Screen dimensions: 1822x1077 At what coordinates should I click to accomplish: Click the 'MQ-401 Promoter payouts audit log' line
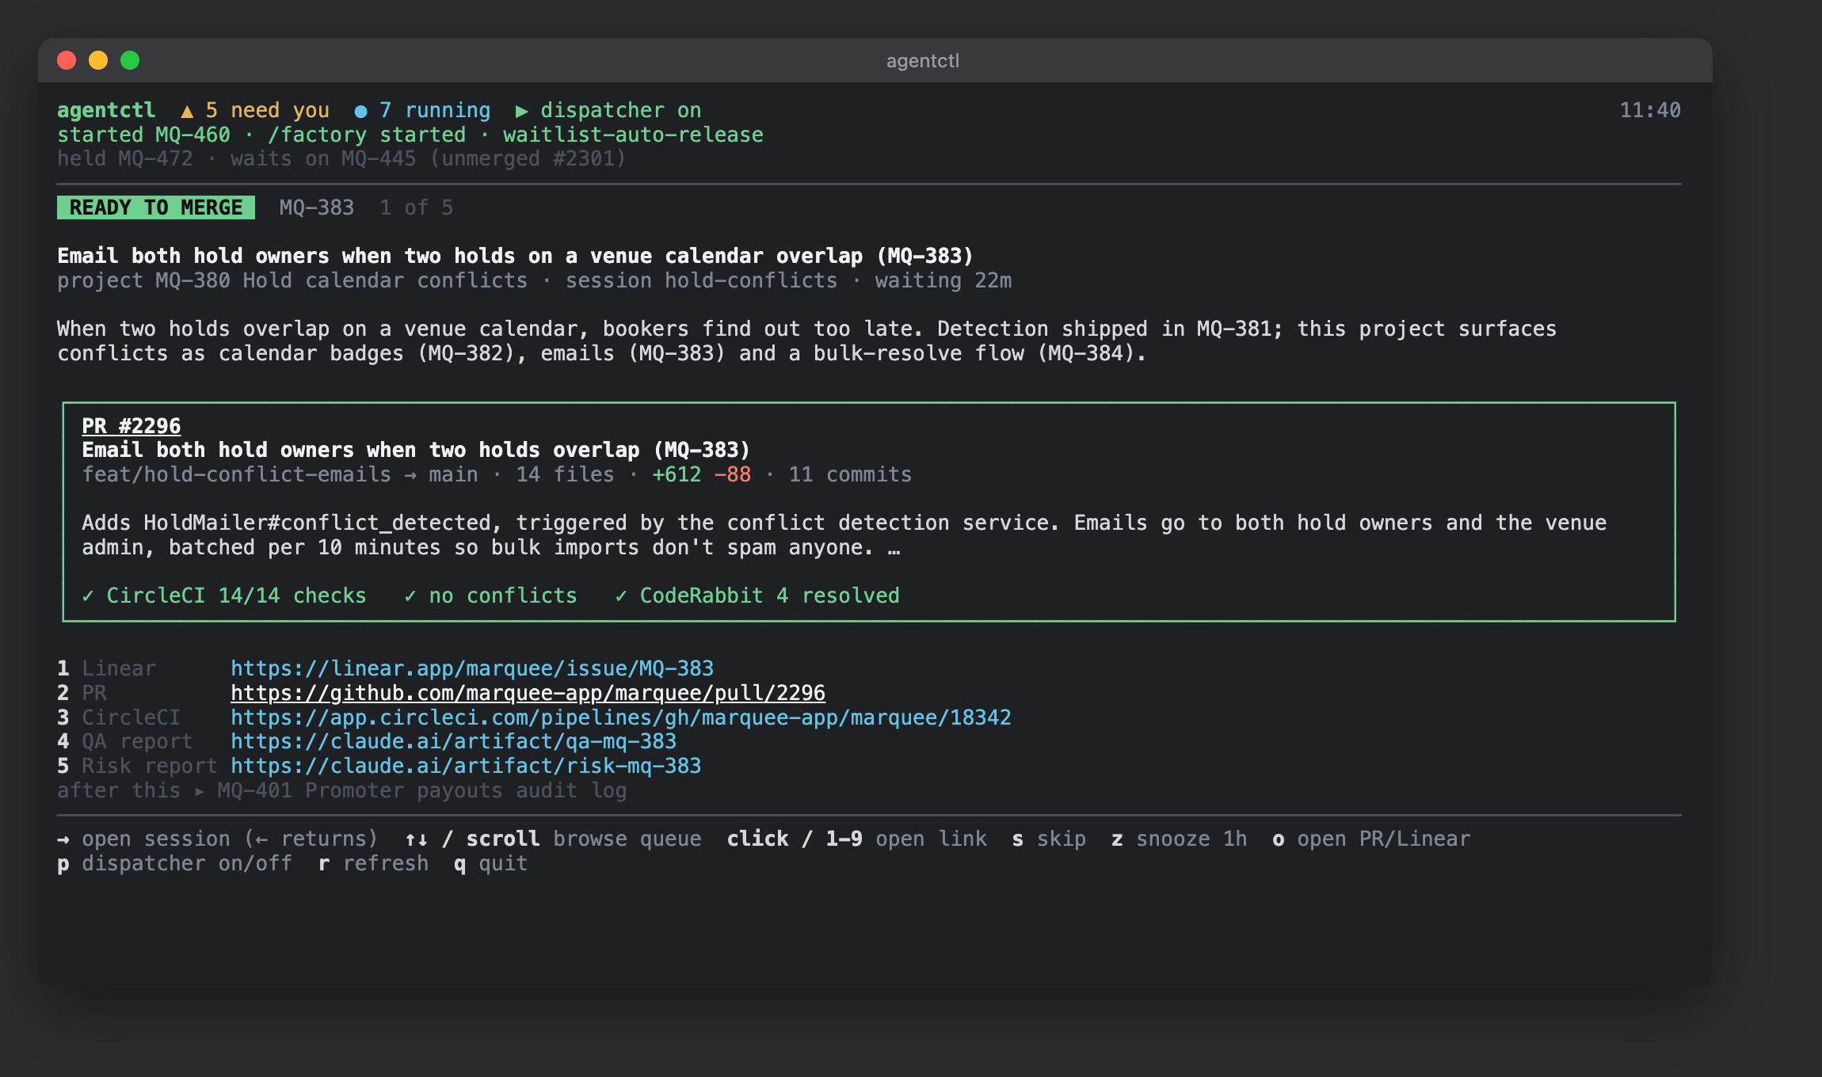point(422,790)
